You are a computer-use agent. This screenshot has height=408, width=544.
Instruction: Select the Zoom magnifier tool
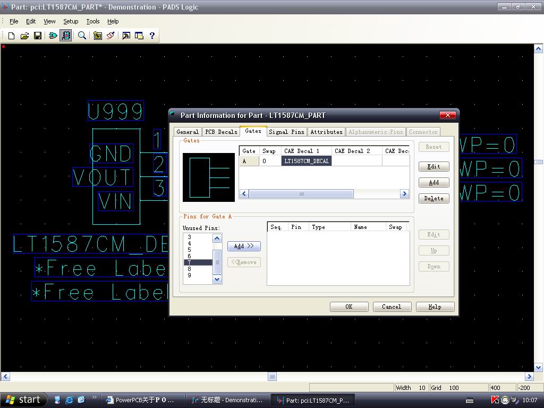[82, 36]
